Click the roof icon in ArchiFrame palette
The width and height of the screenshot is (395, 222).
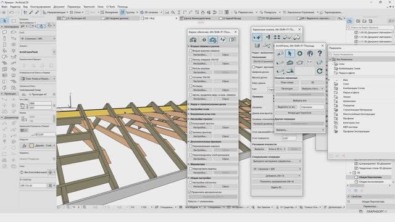pos(300,62)
